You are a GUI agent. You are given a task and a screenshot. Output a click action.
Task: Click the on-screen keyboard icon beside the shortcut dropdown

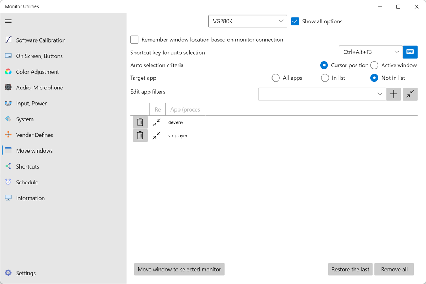[410, 52]
